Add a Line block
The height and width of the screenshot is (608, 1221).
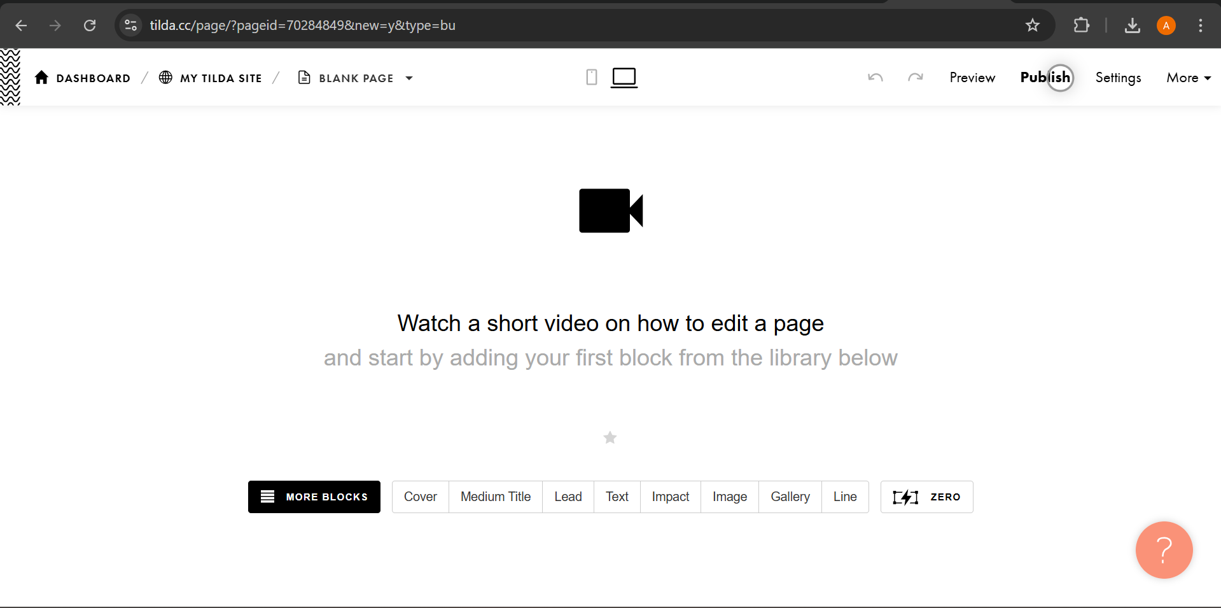point(845,497)
